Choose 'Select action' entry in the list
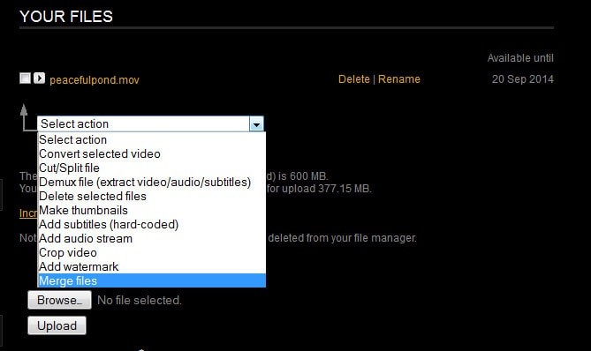The width and height of the screenshot is (591, 351). tap(152, 139)
